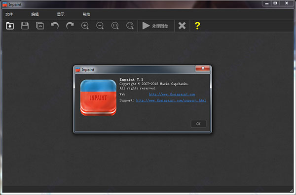Open the 文件 menu
The height and width of the screenshot is (195, 296).
[x=9, y=14]
